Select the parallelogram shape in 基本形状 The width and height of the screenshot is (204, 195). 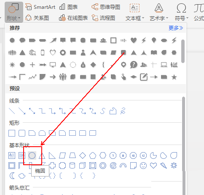click(x=62, y=155)
